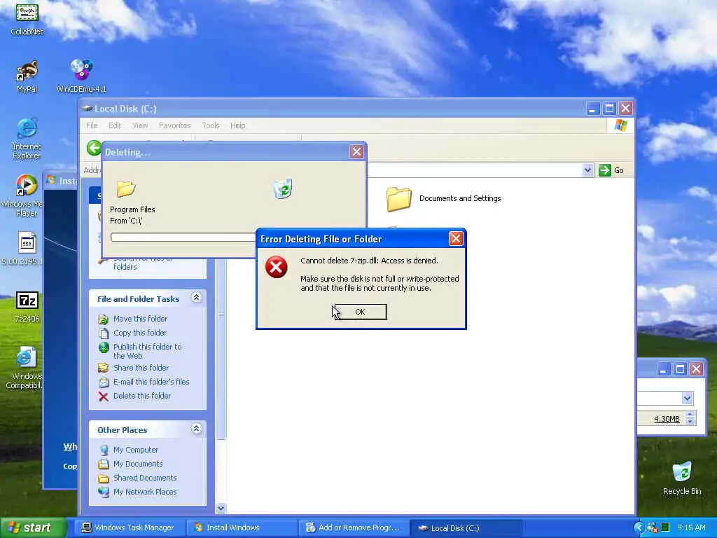Click the green Go button in address bar
This screenshot has height=538, width=717.
point(611,170)
